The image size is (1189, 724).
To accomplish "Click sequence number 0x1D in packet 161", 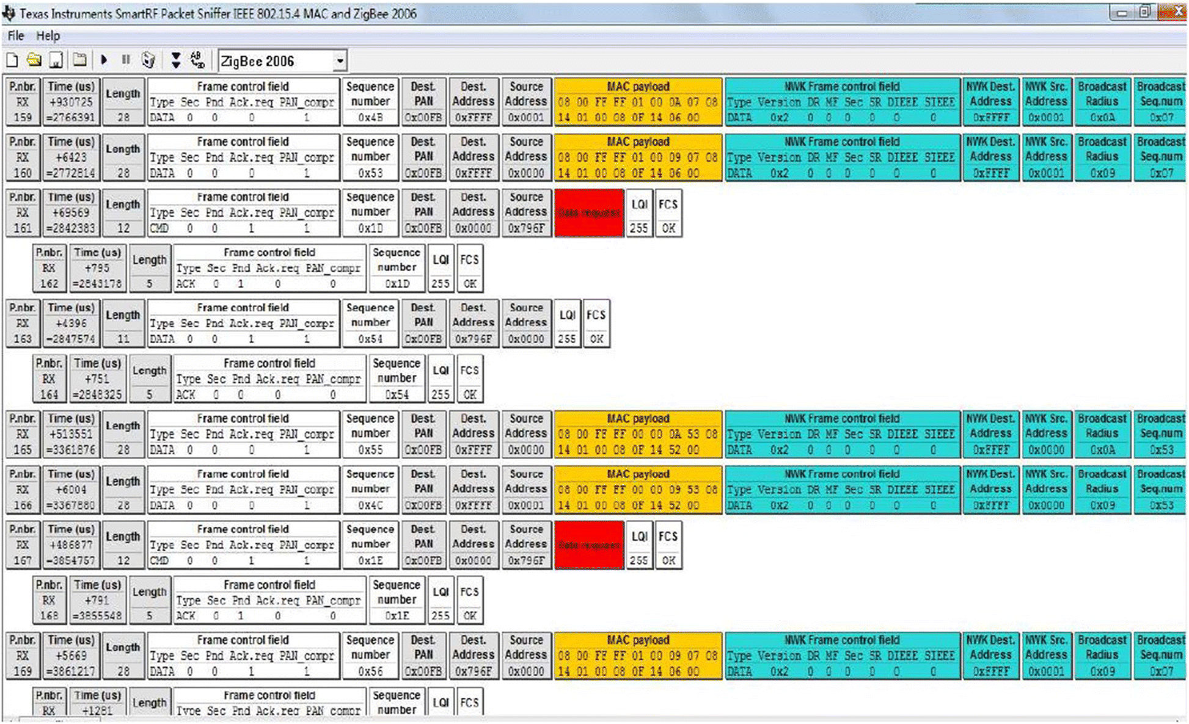I will pos(370,212).
